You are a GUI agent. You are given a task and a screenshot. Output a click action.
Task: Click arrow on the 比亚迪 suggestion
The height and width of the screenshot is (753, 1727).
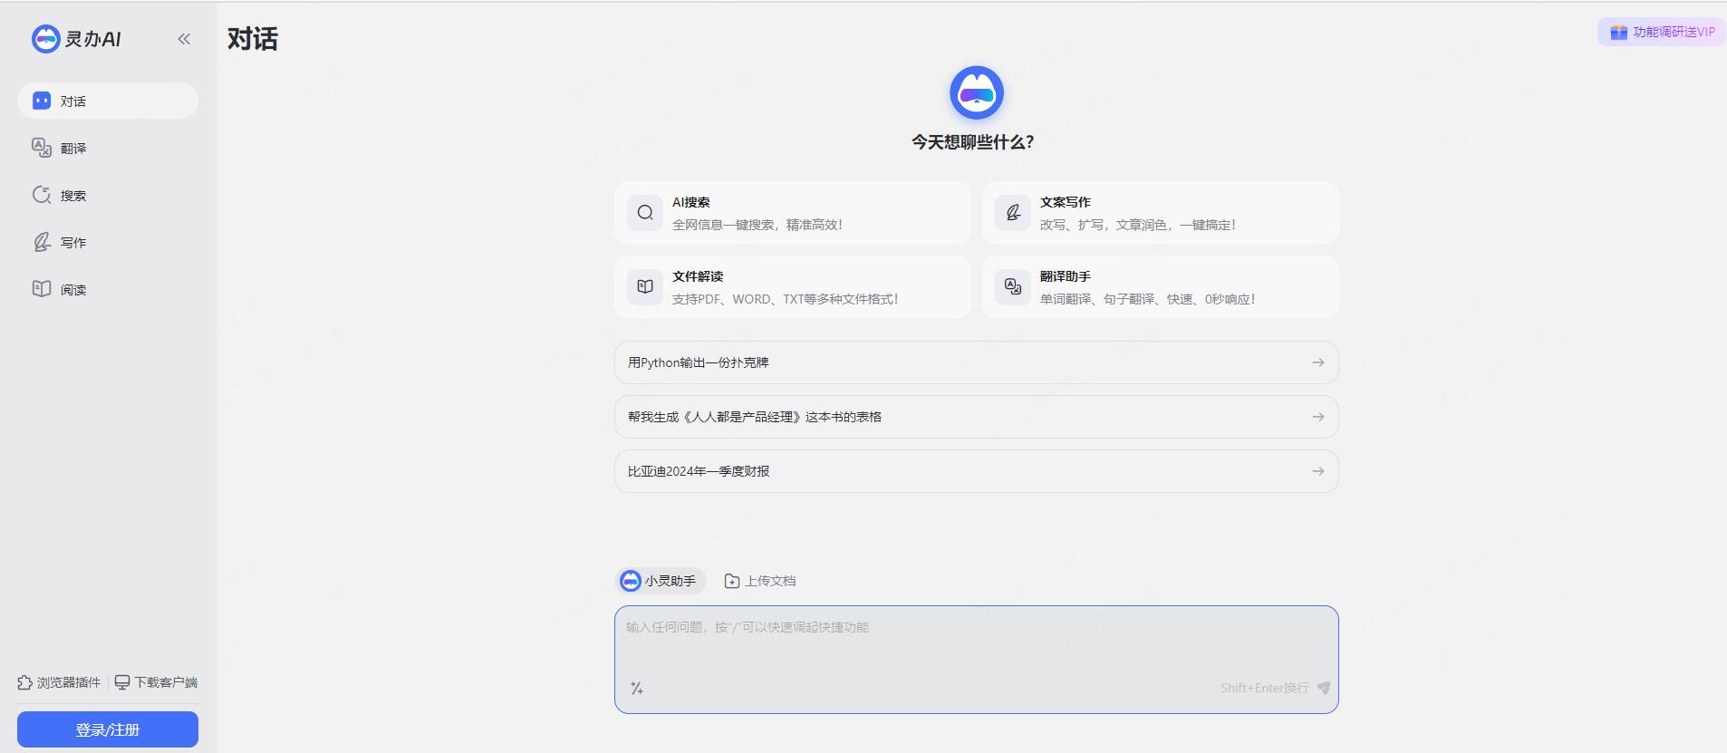click(1318, 471)
